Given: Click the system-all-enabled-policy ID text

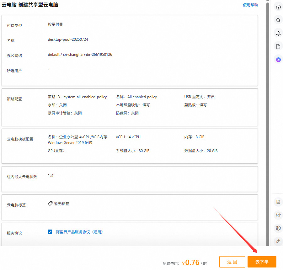Looking at the screenshot, I should 85,97.
